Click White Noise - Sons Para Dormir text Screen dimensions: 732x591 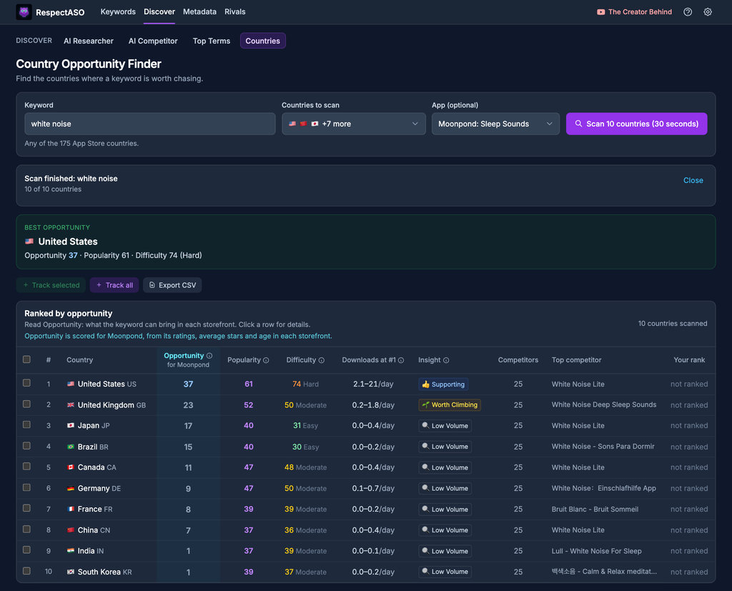[603, 447]
